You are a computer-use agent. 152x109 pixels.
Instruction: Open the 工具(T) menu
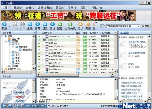pyautogui.click(x=73, y=8)
